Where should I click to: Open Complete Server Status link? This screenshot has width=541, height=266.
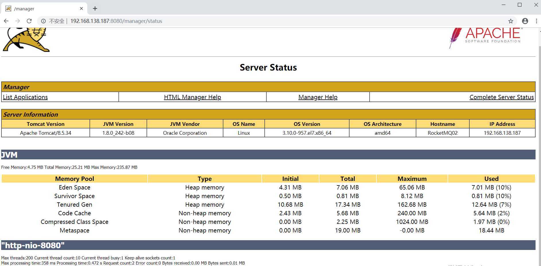tap(501, 97)
